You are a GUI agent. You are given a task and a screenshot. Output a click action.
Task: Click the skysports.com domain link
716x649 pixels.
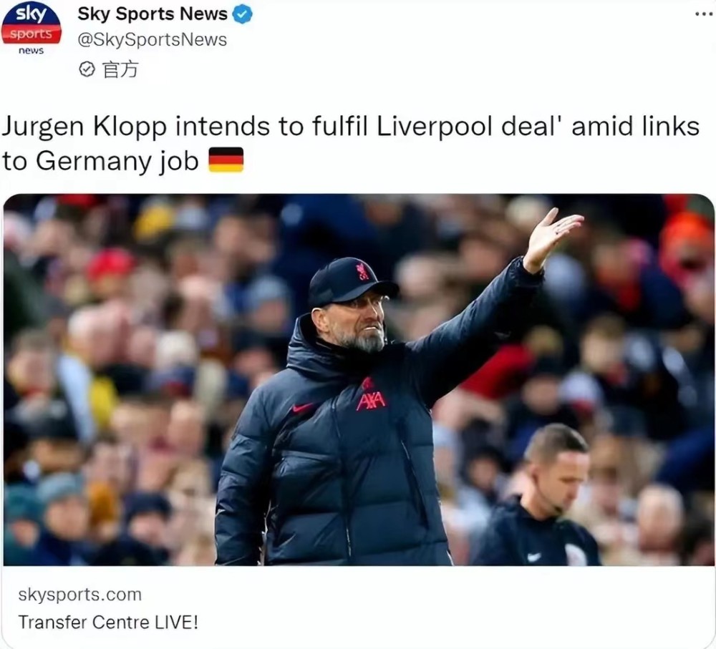(x=80, y=594)
